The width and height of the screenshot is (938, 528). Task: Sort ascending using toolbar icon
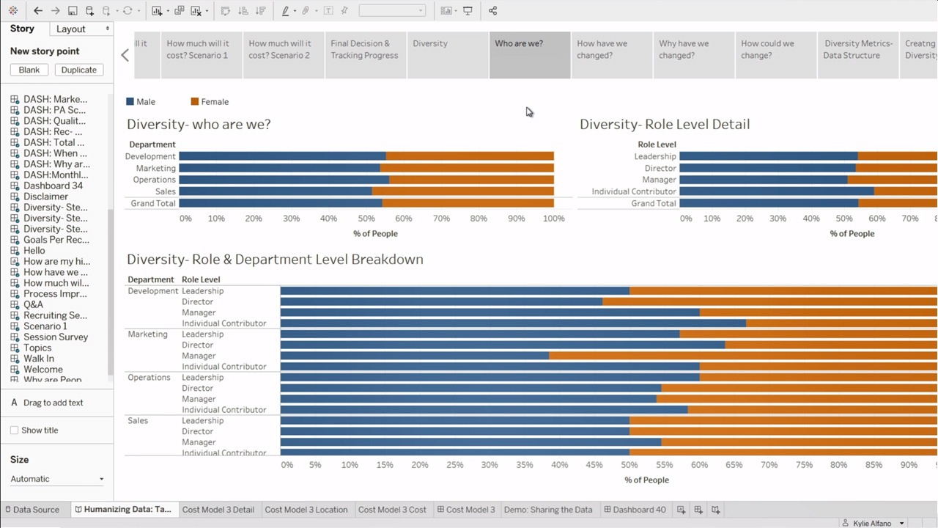[x=243, y=11]
